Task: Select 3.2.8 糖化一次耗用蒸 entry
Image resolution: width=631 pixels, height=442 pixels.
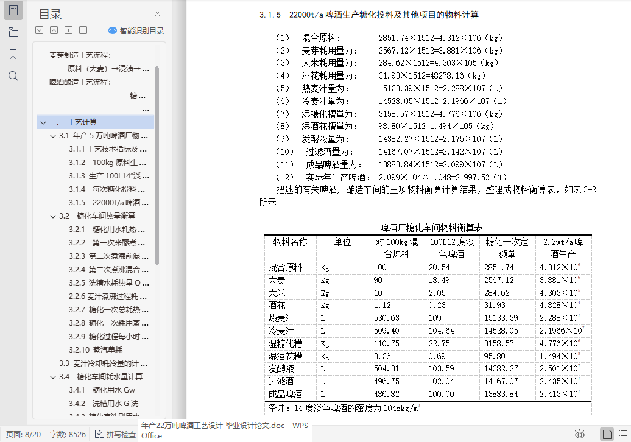Action: coord(108,323)
